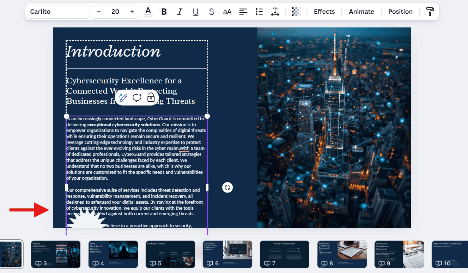Change letter case with the aA icon
This screenshot has width=468, height=273.
coord(227,12)
